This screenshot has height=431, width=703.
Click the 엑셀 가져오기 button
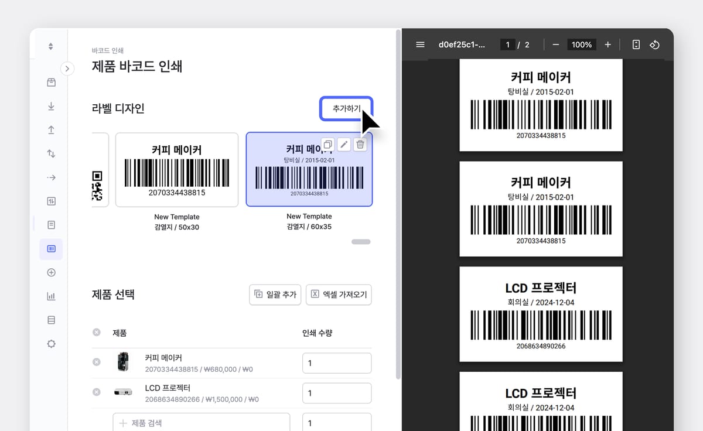click(339, 295)
